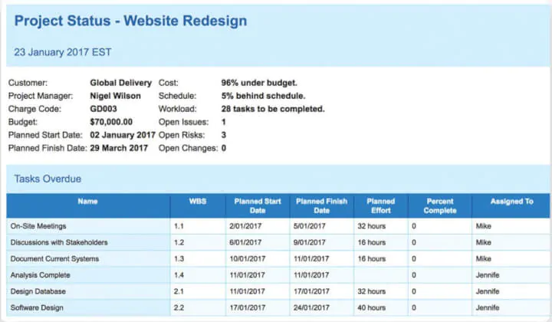Click finish date 9/01/2017
The width and height of the screenshot is (552, 322).
[310, 242]
